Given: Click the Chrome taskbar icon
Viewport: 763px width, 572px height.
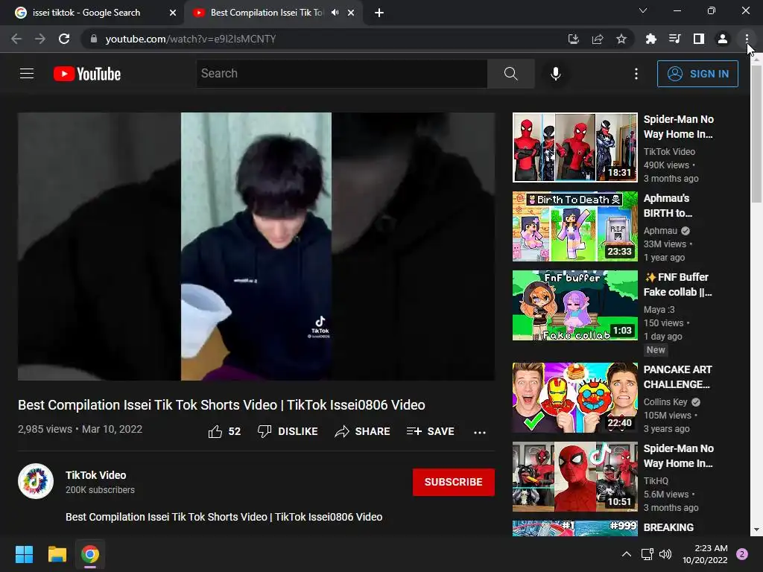Looking at the screenshot, I should (90, 554).
